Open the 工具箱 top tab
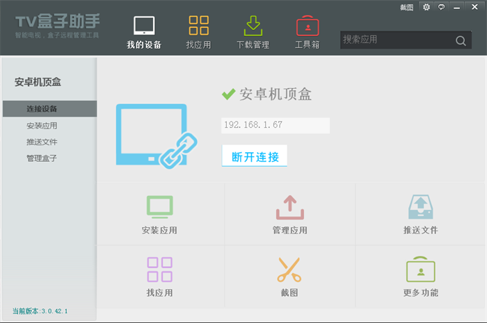 coord(308,33)
